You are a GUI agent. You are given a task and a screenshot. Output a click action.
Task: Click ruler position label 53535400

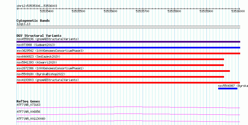pyautogui.click(x=47, y=11)
